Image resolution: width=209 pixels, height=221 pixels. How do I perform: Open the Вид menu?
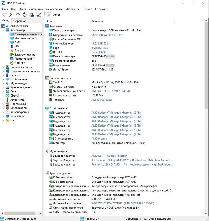click(x=13, y=9)
